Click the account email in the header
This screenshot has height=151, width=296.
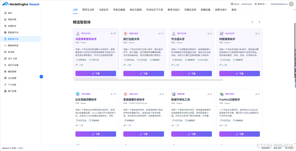279,4
